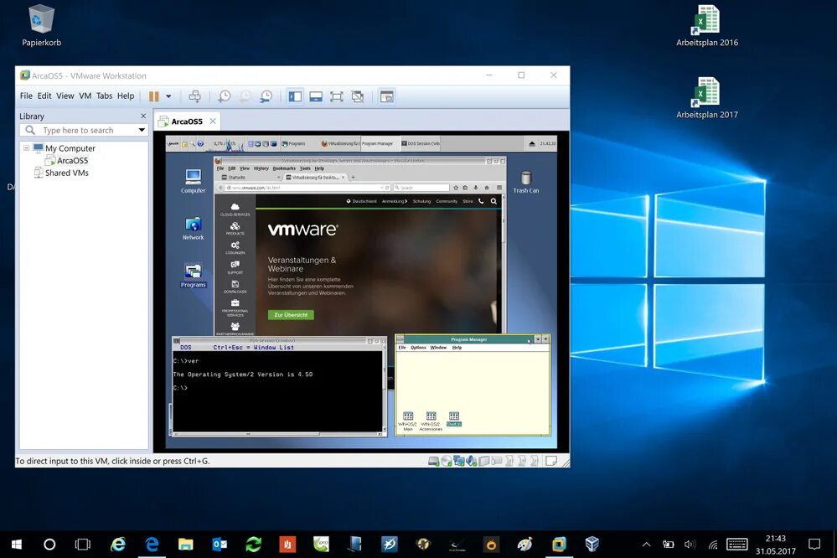Open the VM menu

(x=85, y=96)
